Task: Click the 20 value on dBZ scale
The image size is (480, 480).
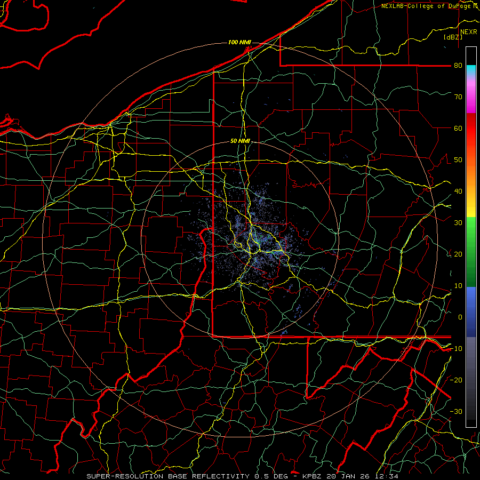Action: (458, 254)
